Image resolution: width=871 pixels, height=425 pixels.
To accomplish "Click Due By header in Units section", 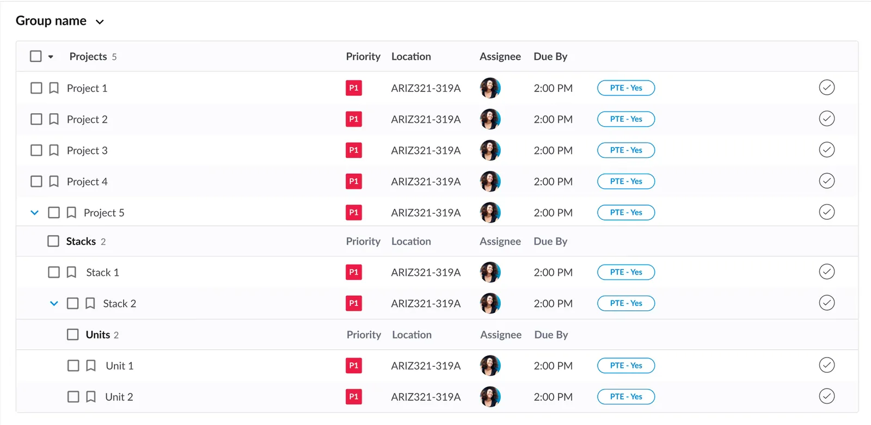I will coord(551,335).
